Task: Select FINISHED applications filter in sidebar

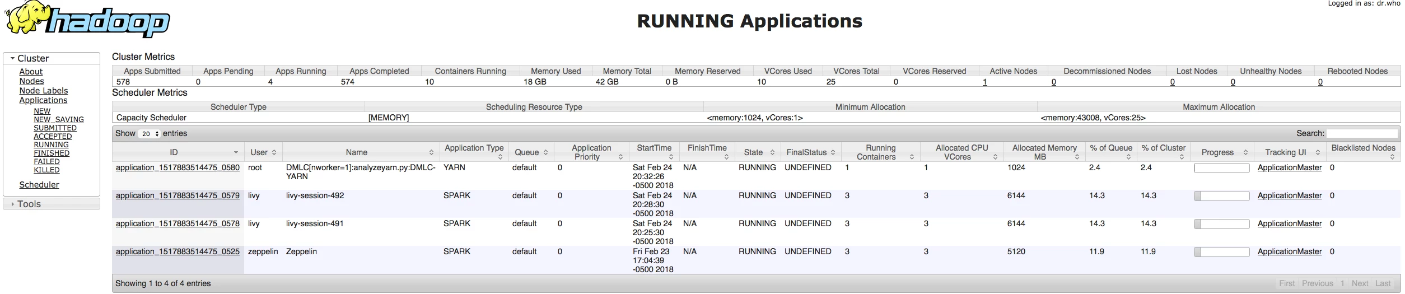Action: tap(52, 153)
